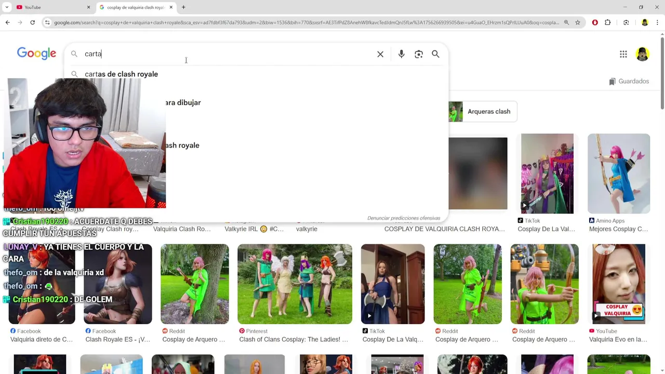Image resolution: width=665 pixels, height=374 pixels.
Task: Click zoom magnifier icon in address bar
Action: click(x=566, y=22)
